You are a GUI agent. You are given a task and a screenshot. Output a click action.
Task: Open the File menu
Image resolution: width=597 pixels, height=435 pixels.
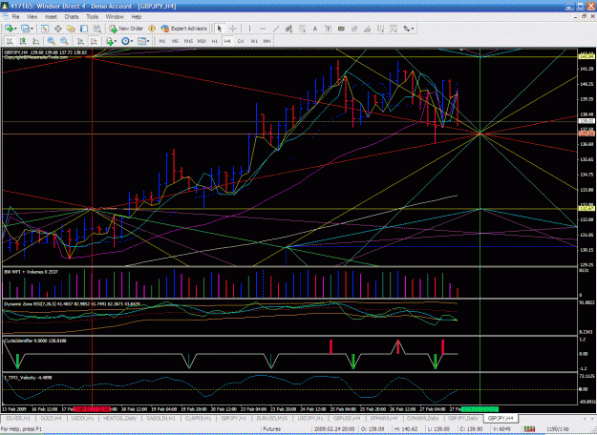pyautogui.click(x=15, y=17)
